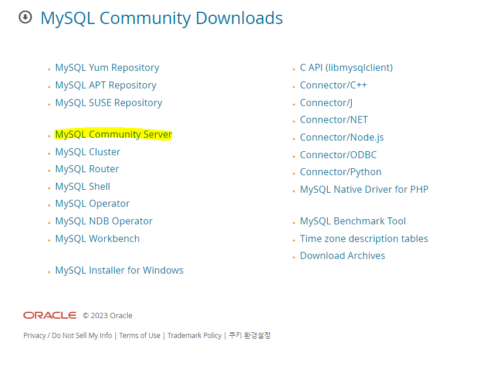
Task: Go to Connector/NET page
Action: tap(334, 120)
